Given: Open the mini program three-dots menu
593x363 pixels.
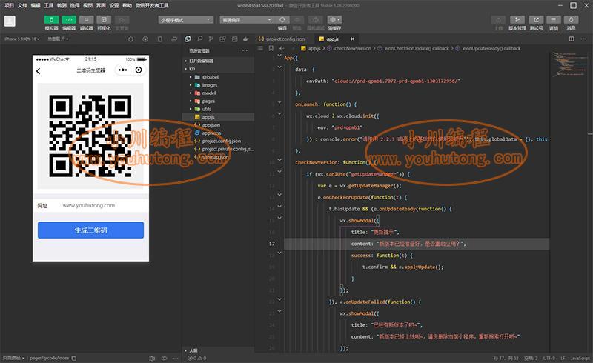Looking at the screenshot, I should coord(123,70).
